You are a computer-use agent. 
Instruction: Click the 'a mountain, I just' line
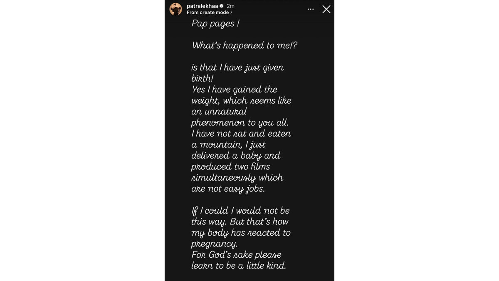point(228,145)
